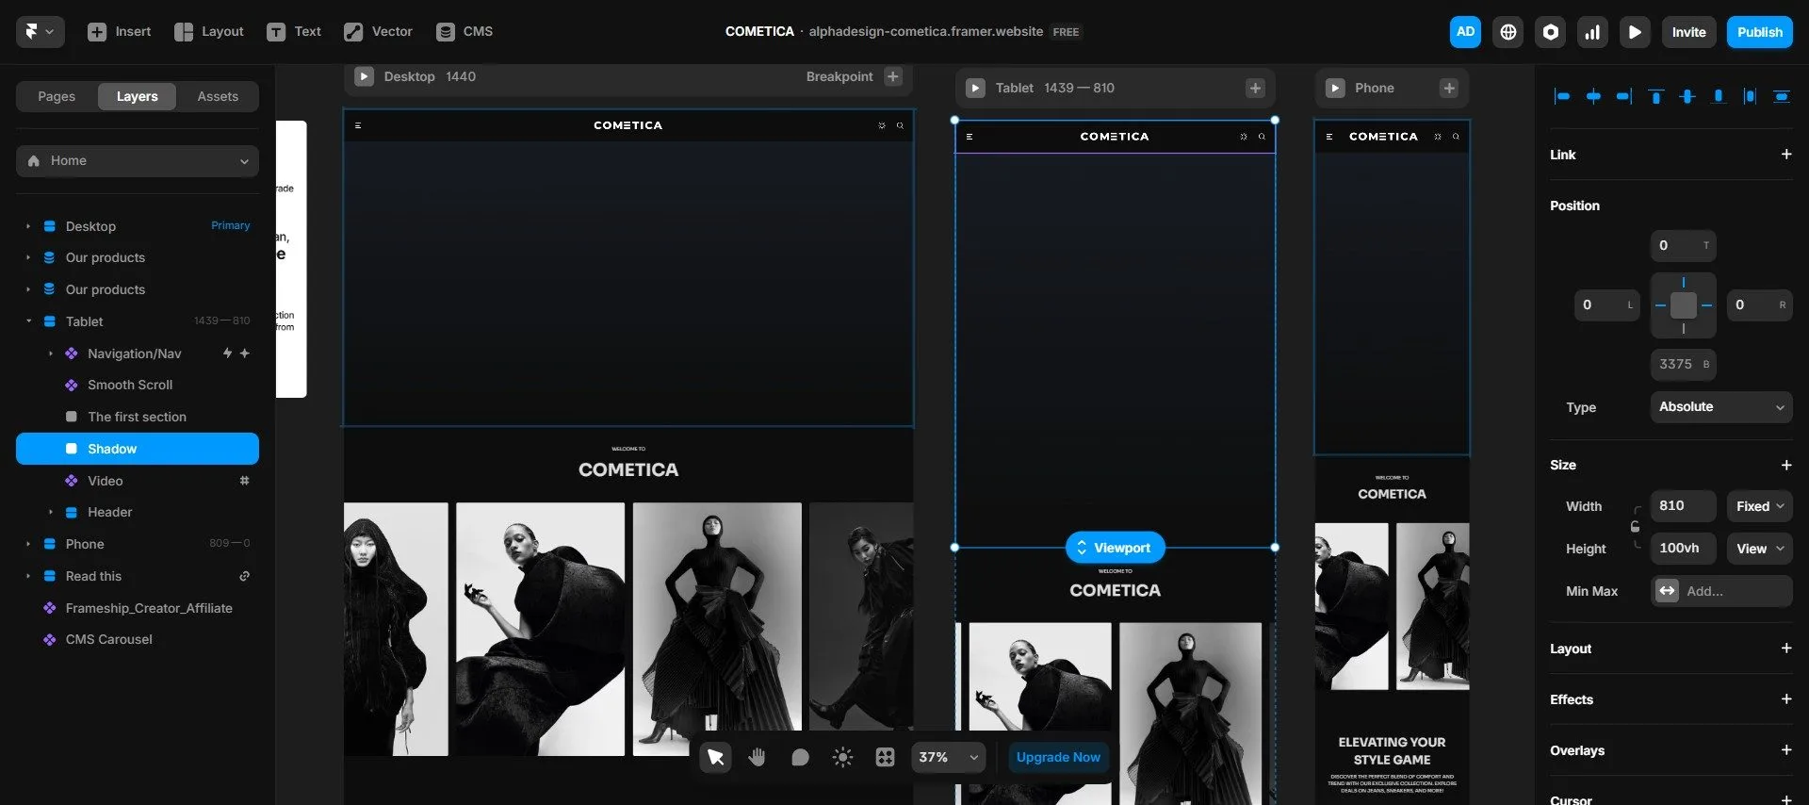
Task: Click the Width 810 input field
Action: tap(1683, 506)
